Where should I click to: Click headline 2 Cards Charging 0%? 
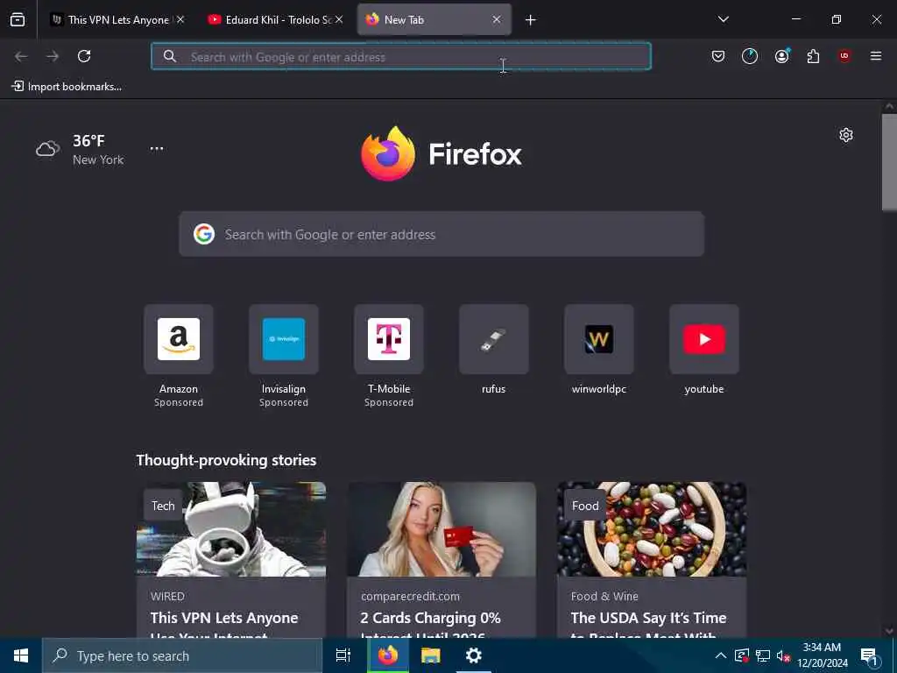coord(430,618)
